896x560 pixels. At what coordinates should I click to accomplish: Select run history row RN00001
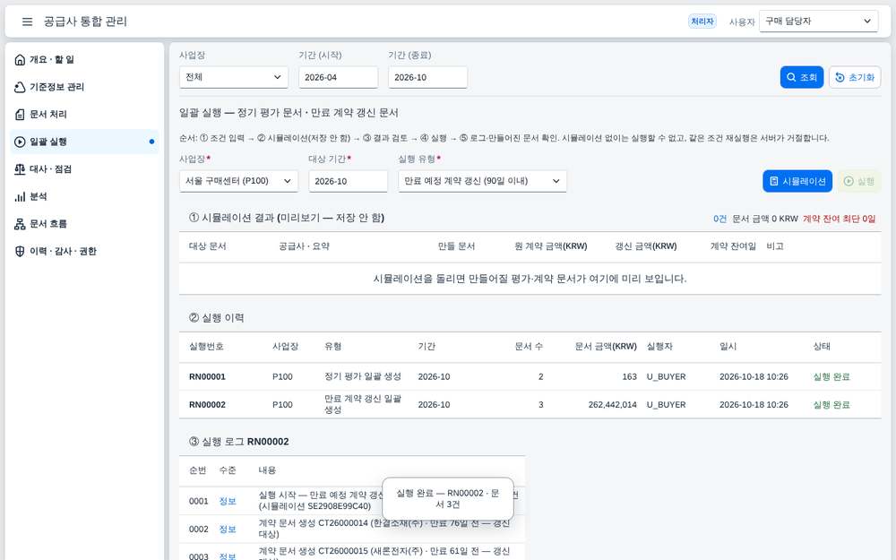click(530, 376)
